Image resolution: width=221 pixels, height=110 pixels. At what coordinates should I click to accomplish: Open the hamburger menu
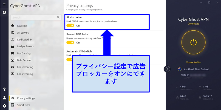click(4, 4)
